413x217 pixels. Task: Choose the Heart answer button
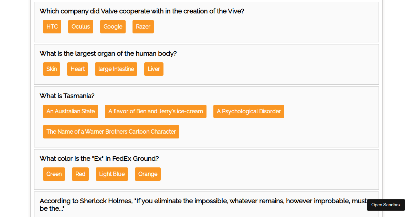tap(77, 69)
